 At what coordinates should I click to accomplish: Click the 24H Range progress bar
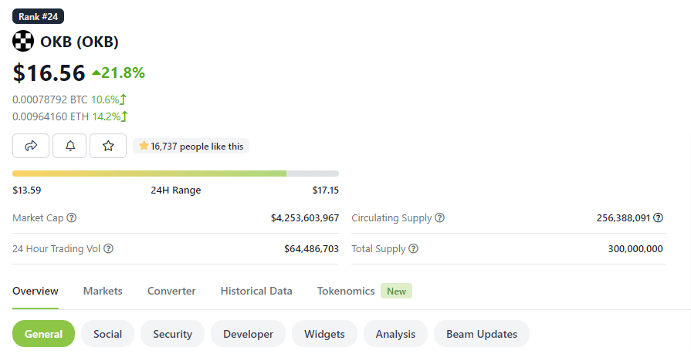point(175,174)
